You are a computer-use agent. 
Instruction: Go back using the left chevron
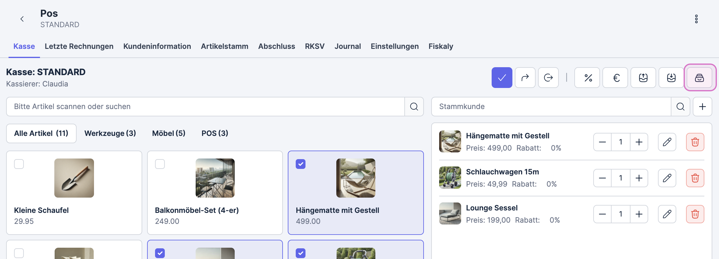point(22,19)
